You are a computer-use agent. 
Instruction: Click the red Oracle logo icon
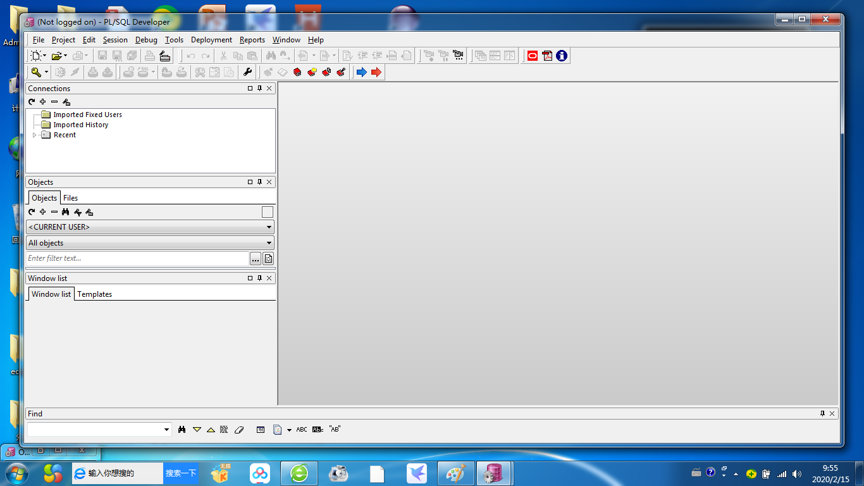(x=533, y=56)
